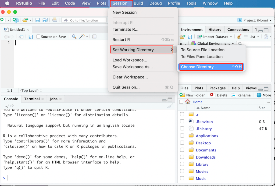Choose the 'Choose Directory...' submenu item
This screenshot has height=186, width=275.
point(211,67)
